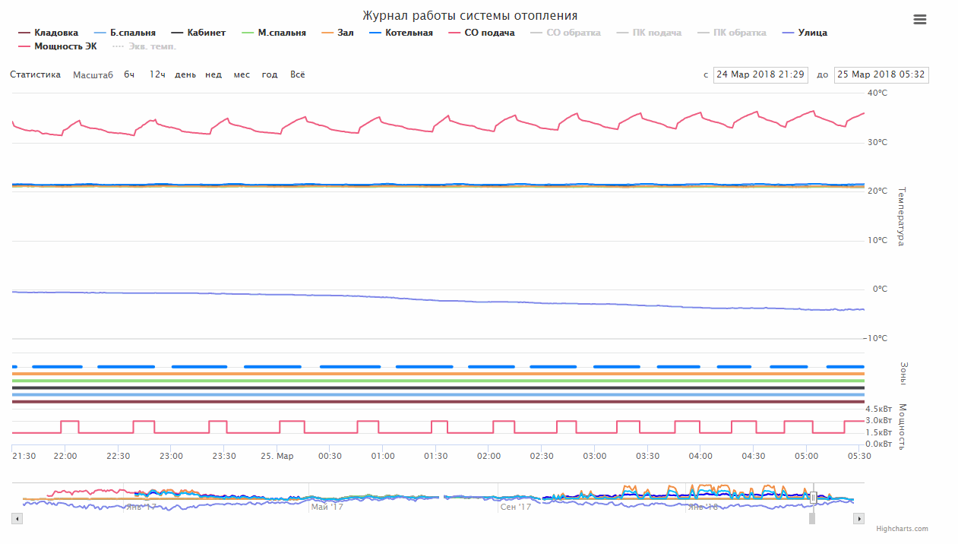Set zoom range to 6ч
The height and width of the screenshot is (544, 958).
129,74
